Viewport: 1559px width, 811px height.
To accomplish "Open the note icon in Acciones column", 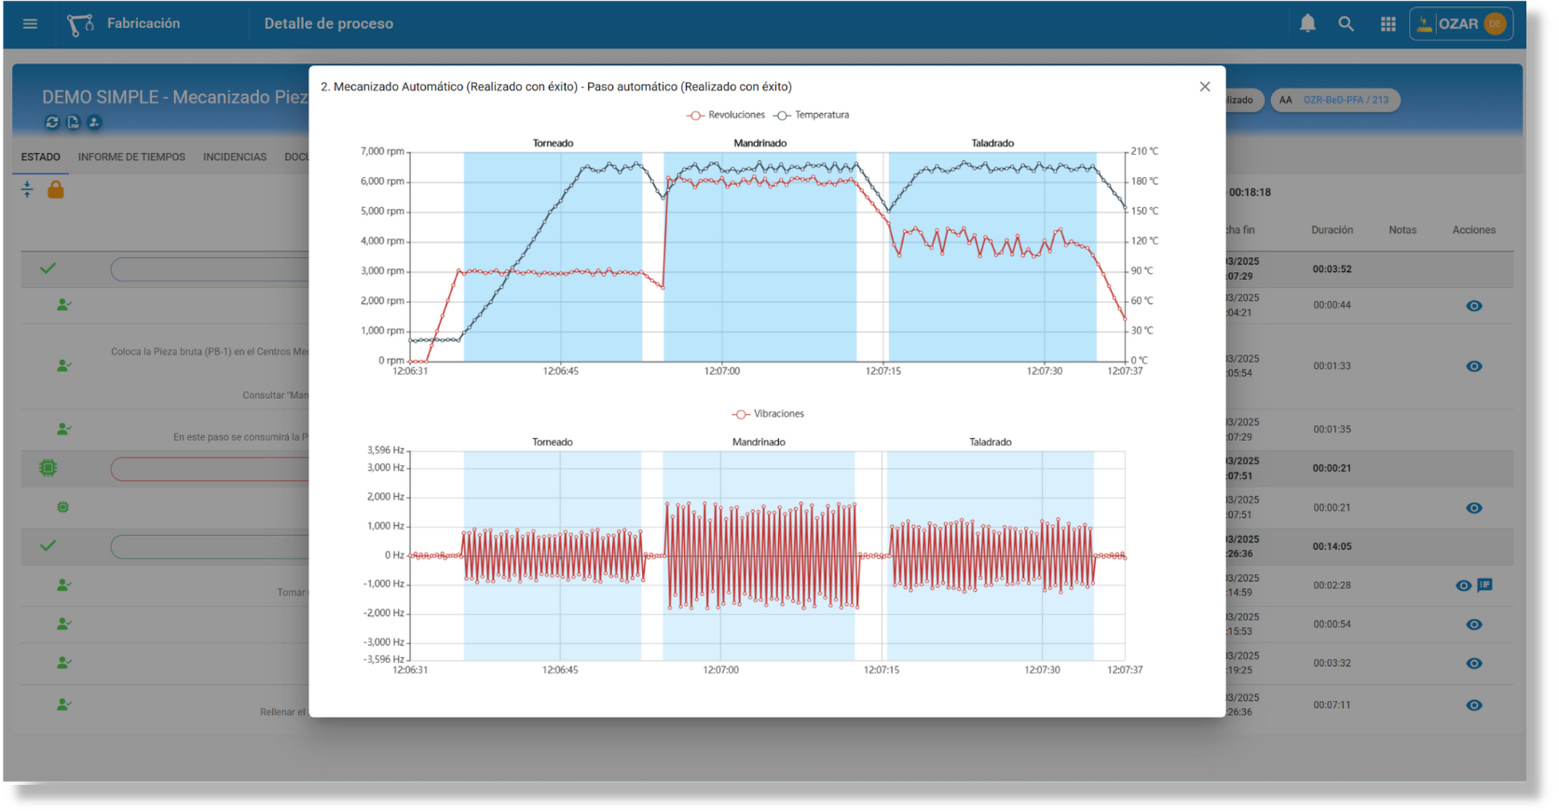I will 1484,585.
